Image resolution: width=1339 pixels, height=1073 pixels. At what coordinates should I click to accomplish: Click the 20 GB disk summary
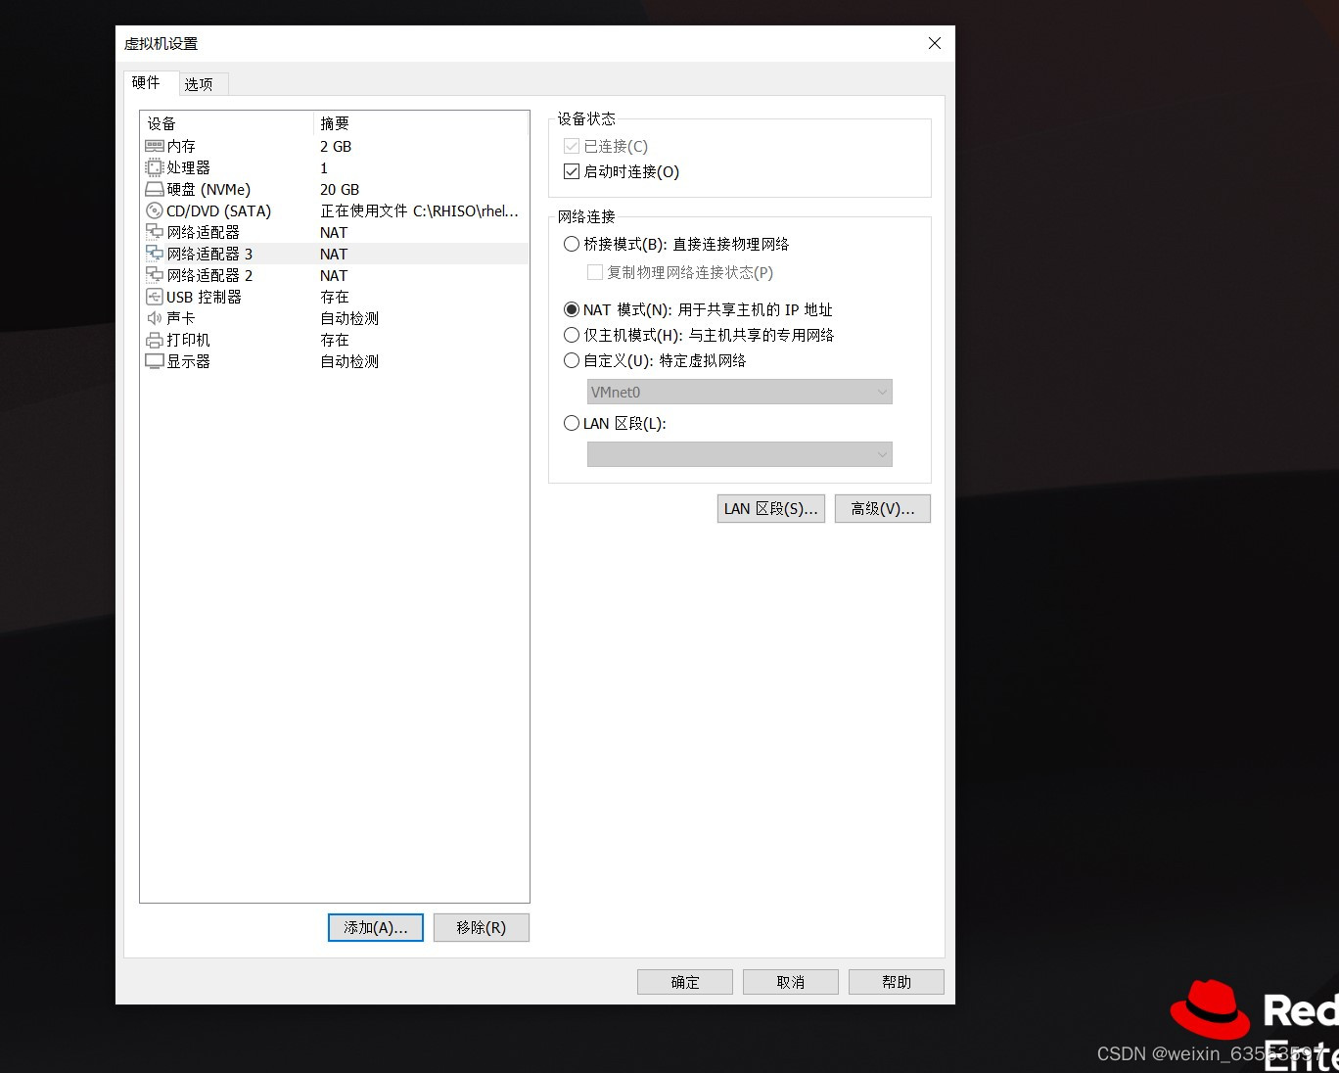pos(340,189)
